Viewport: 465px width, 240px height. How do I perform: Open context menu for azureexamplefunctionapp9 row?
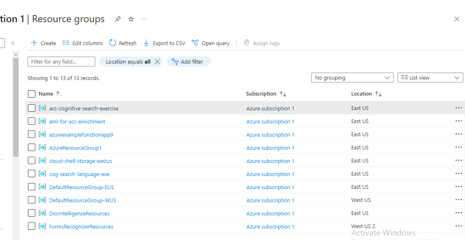(458, 134)
